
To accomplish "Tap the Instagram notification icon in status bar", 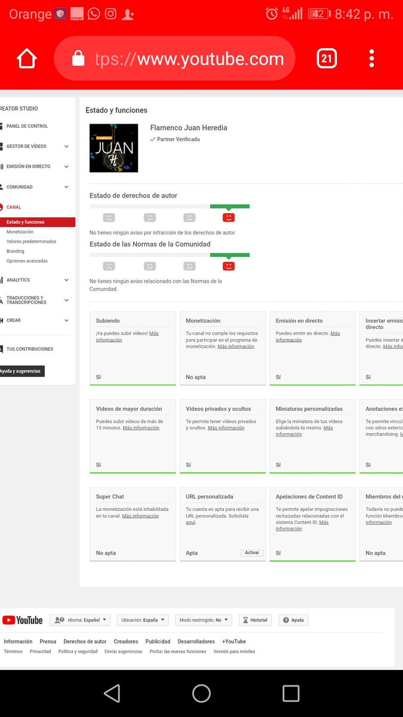I will tap(110, 14).
